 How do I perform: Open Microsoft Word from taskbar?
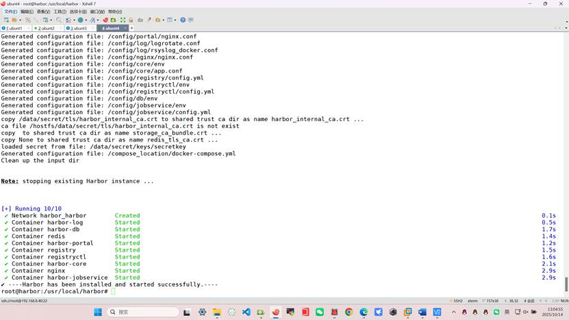pyautogui.click(x=422, y=312)
